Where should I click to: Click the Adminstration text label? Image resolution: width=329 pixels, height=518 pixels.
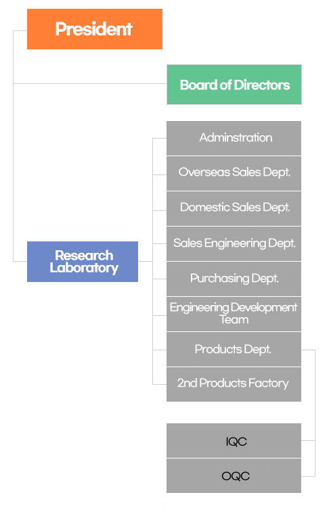tap(236, 137)
